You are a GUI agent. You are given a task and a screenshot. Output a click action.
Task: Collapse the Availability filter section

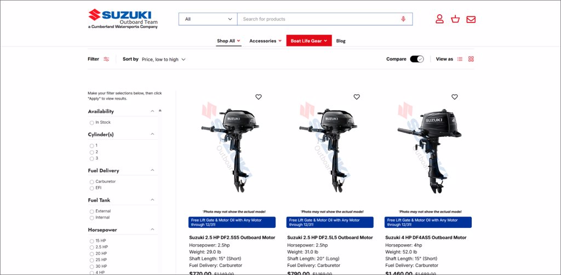coord(152,111)
